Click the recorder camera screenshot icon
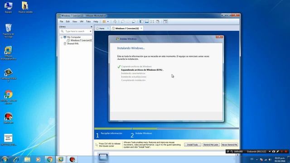The width and height of the screenshot is (290, 163). coord(274,152)
